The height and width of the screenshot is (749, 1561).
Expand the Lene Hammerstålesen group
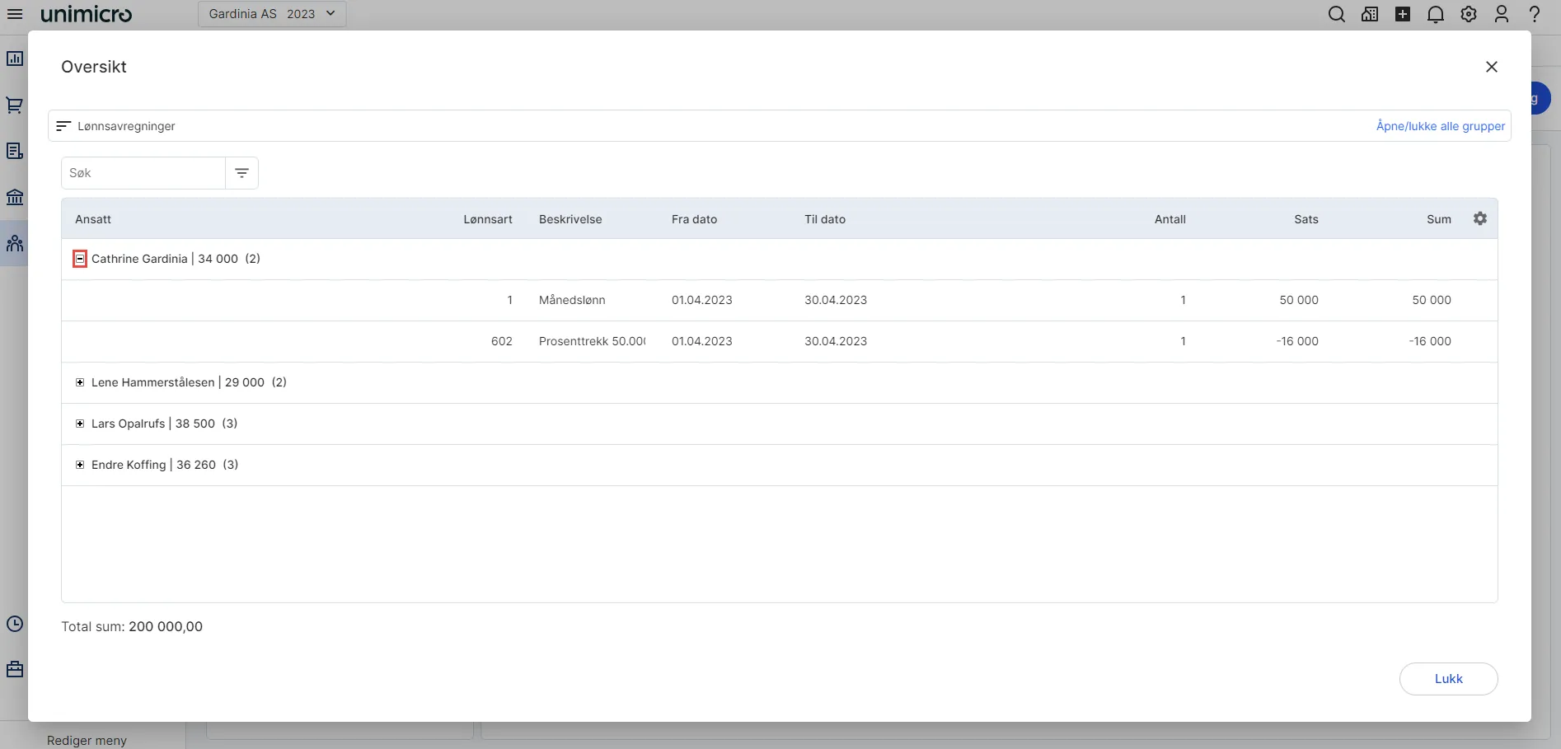point(80,382)
